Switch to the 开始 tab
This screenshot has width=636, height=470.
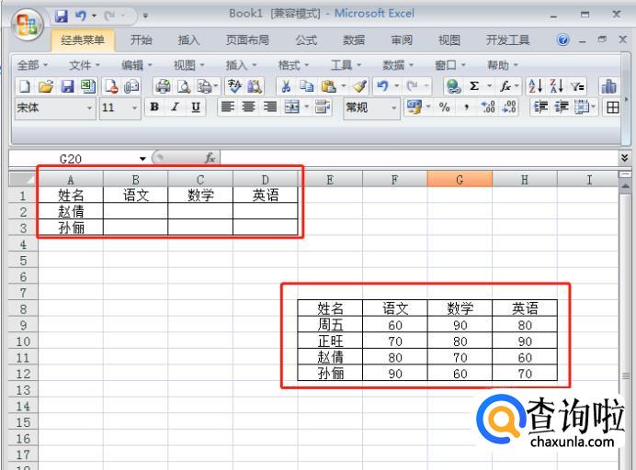[142, 39]
